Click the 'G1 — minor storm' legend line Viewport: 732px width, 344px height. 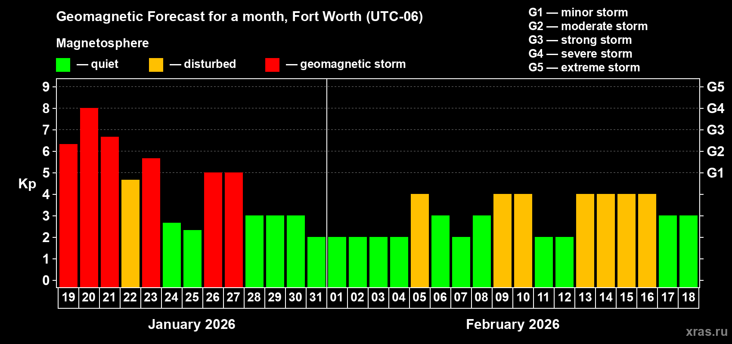578,12
